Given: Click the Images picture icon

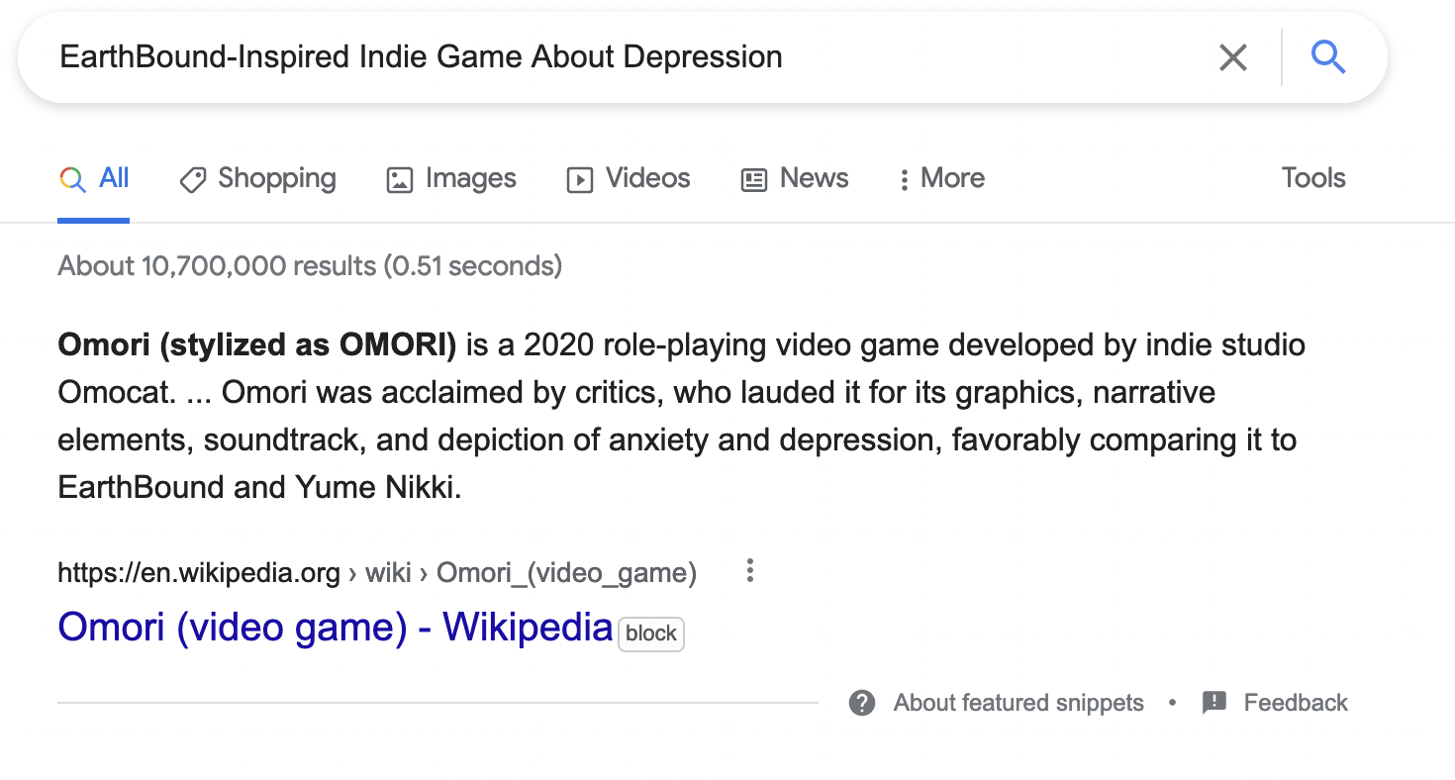Looking at the screenshot, I should point(398,179).
